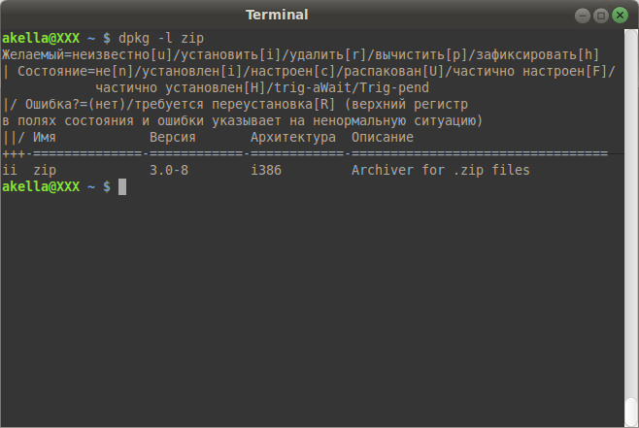Click the 'Описание' column header

(383, 137)
